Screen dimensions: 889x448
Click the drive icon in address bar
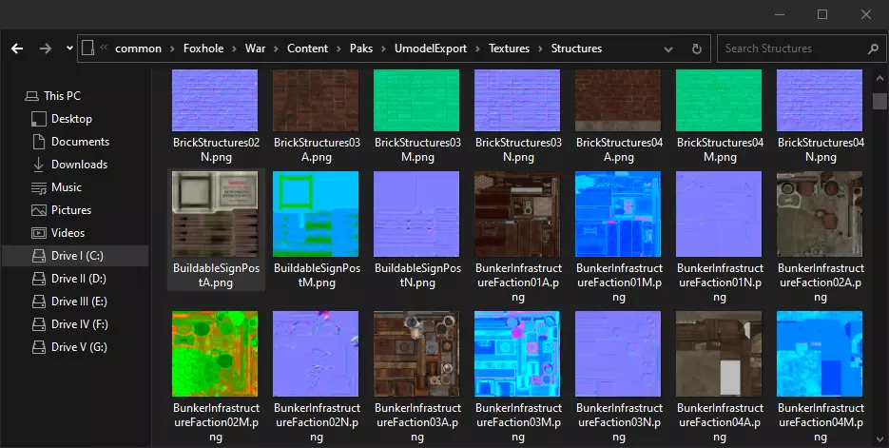(x=87, y=49)
